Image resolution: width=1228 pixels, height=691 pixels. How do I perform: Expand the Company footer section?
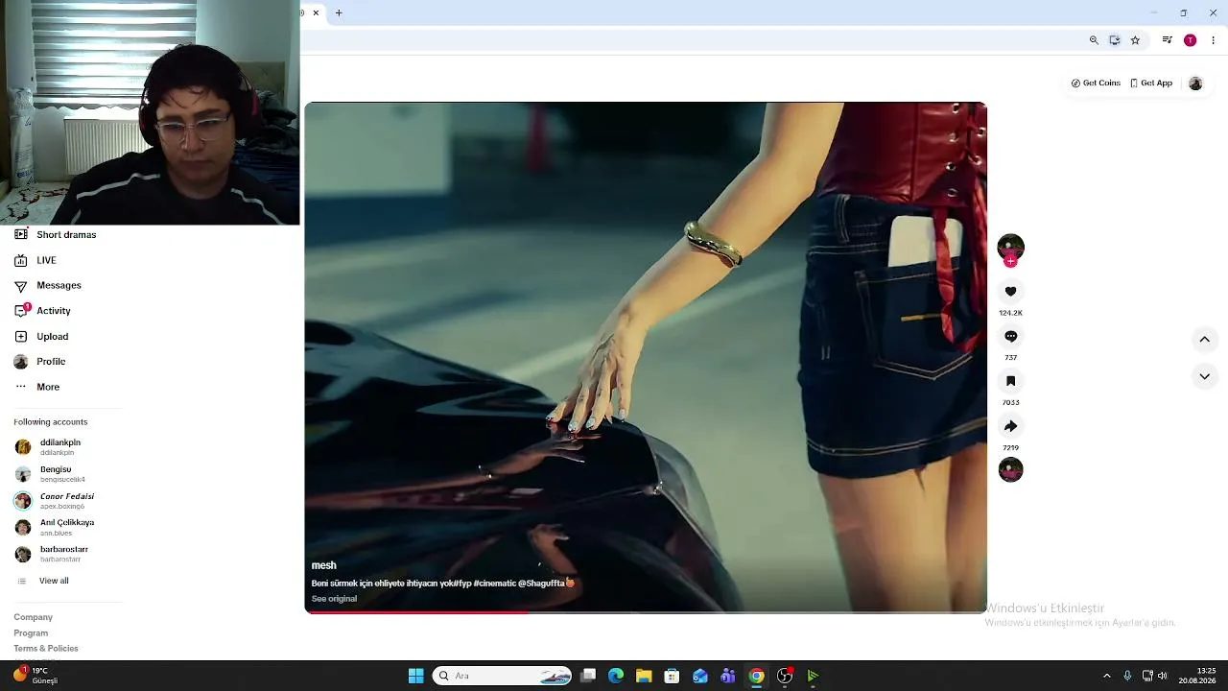(x=34, y=617)
